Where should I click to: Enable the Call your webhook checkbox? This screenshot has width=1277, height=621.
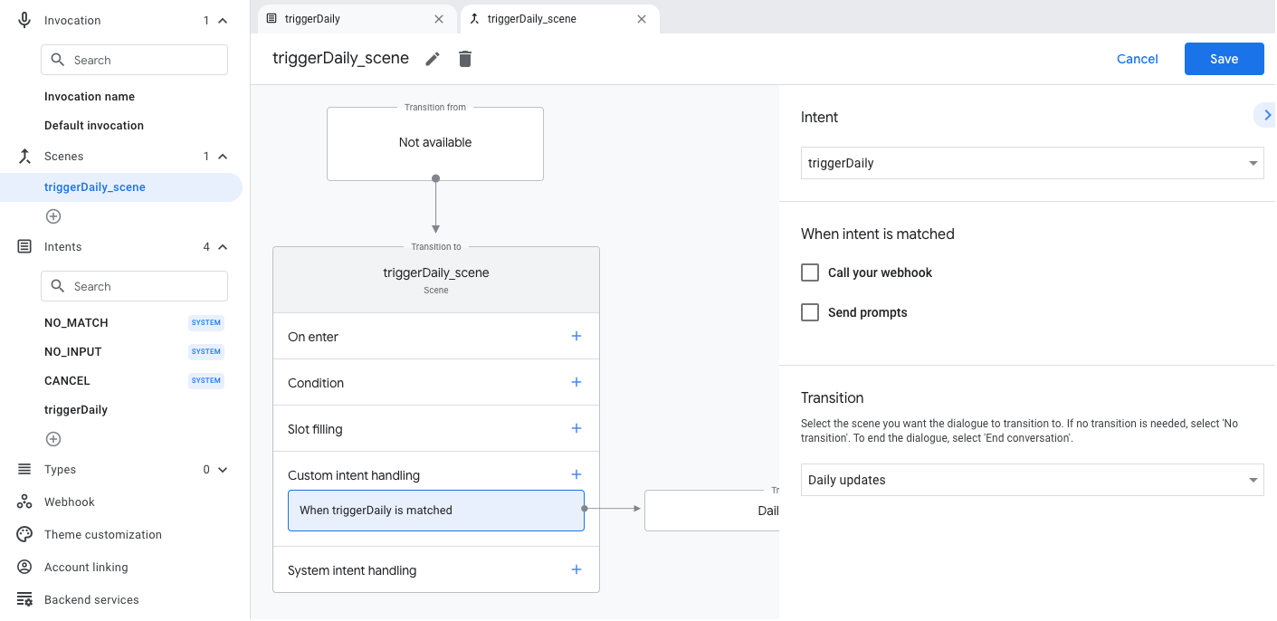(x=810, y=272)
